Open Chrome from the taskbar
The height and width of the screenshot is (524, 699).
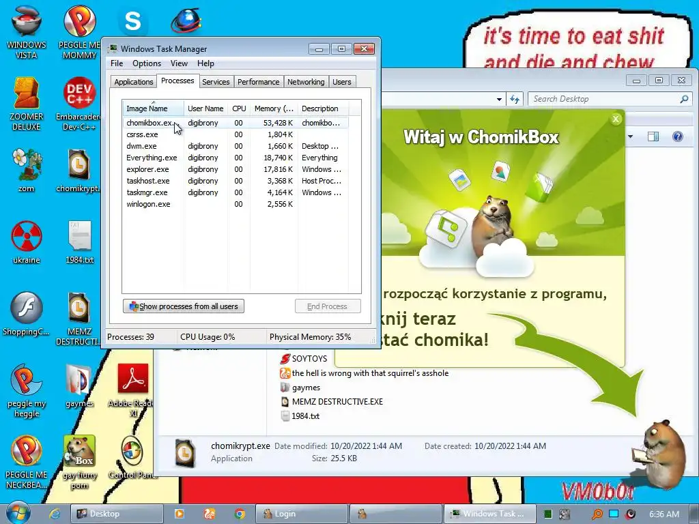(x=240, y=514)
